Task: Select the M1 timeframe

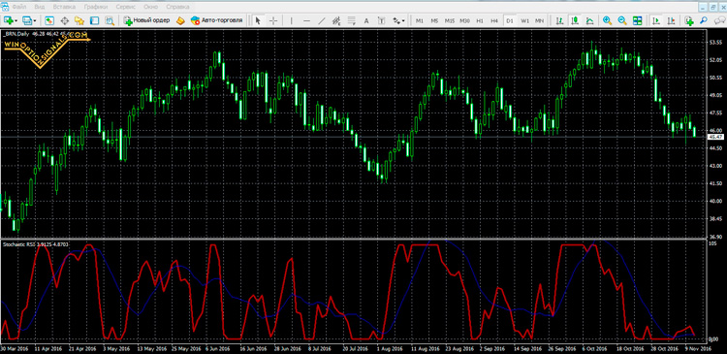Action: pos(419,21)
